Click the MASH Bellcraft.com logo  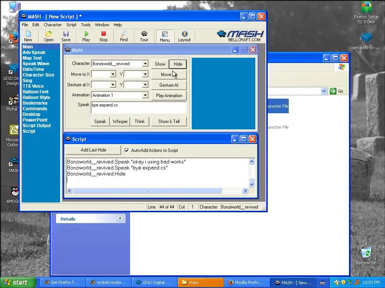coord(240,36)
